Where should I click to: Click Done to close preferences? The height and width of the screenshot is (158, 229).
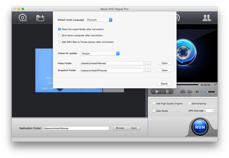(164, 84)
